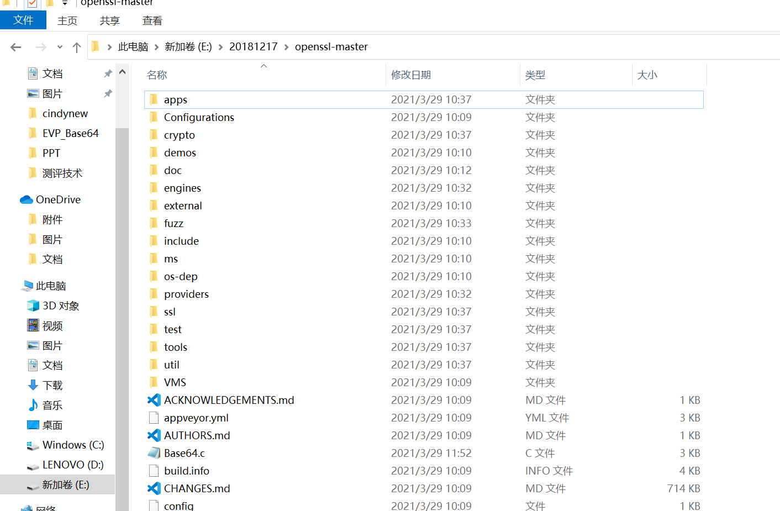Select the ssl folder
780x511 pixels.
(170, 312)
